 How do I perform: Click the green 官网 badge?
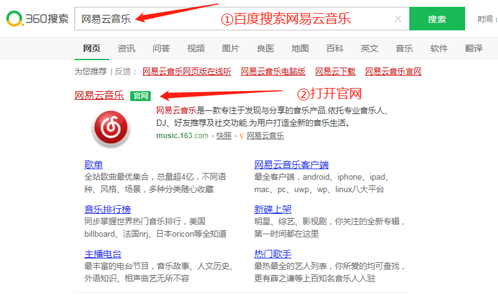point(141,95)
